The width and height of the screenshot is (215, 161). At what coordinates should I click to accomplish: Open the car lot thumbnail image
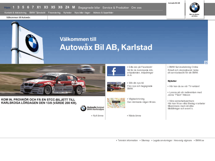pyautogui.click(x=116, y=87)
